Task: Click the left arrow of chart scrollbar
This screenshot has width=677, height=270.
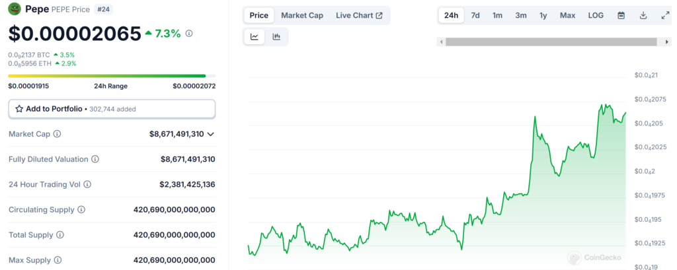Action: tap(441, 42)
